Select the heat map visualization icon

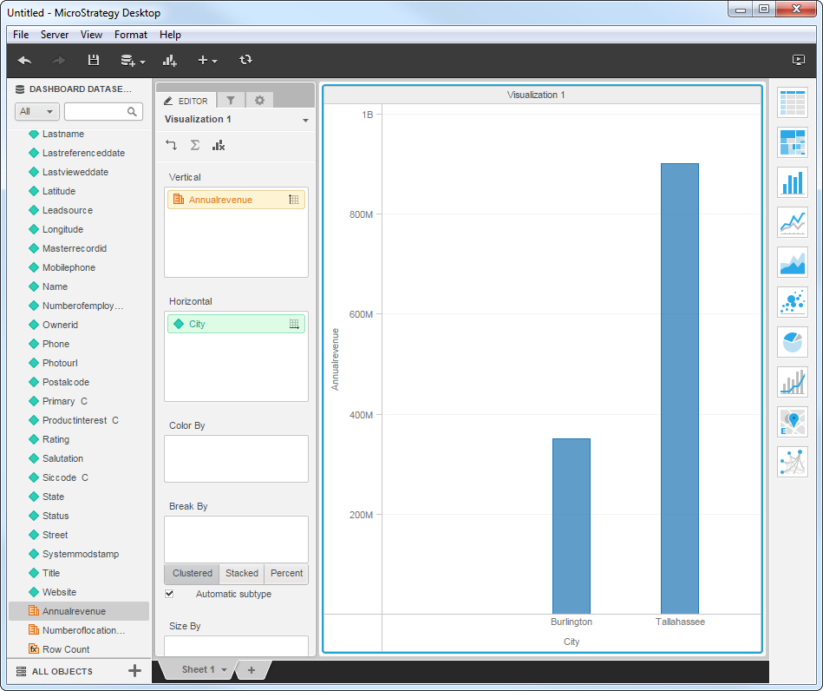tap(793, 142)
